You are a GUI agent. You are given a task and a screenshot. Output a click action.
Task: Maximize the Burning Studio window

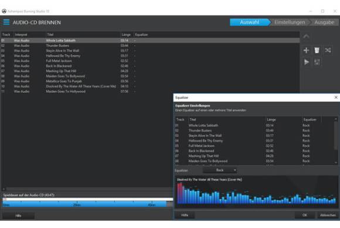(322, 11)
